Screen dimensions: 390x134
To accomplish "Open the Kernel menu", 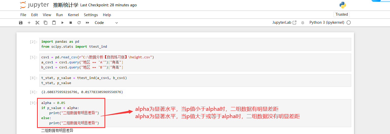I will (x=73, y=15).
